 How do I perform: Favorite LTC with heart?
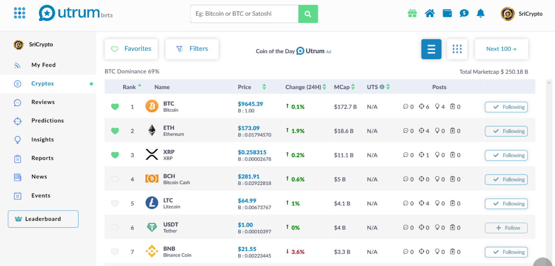(115, 203)
